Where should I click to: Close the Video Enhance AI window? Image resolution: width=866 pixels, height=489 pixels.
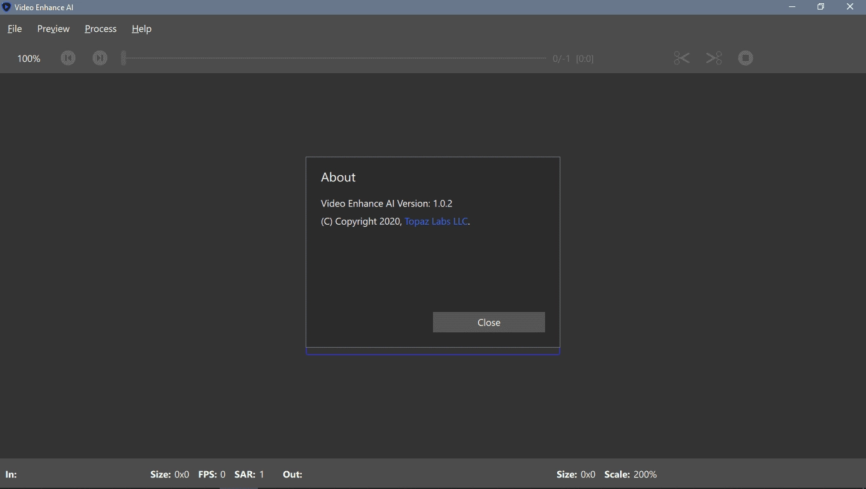coord(850,7)
